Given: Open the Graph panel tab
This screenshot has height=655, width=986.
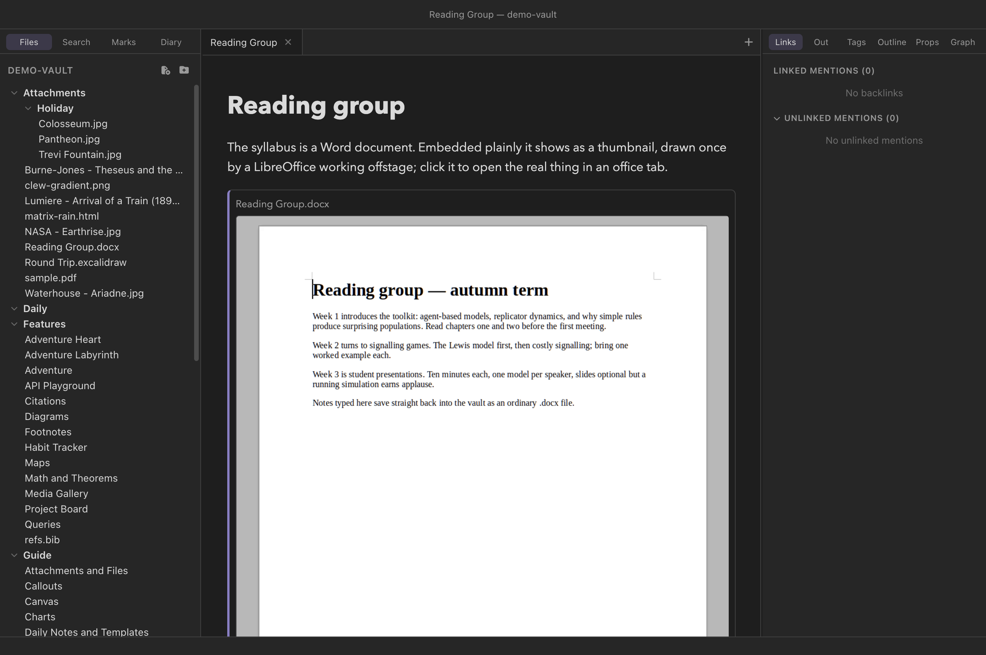Looking at the screenshot, I should (963, 42).
